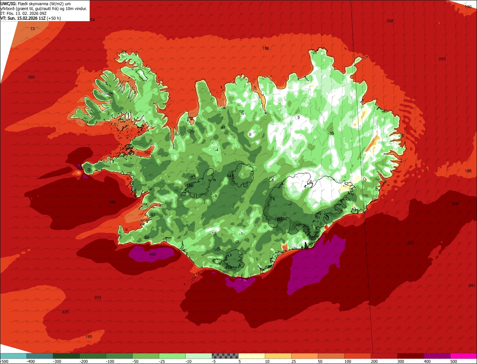Click the pale yellow swatch from 5 to 10
Image resolution: width=477 pixels, height=364 pixels.
pos(252,356)
